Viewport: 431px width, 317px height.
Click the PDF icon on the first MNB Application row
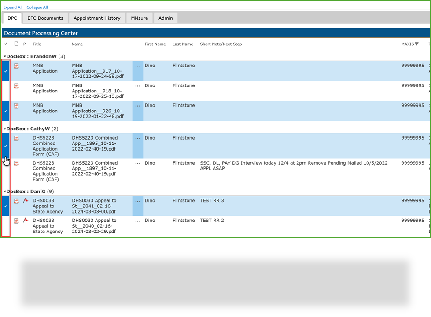16,66
